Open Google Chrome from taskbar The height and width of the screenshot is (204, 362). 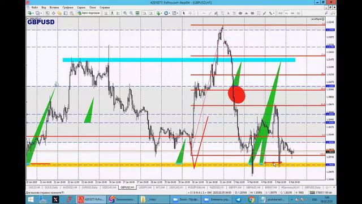click(x=251, y=199)
